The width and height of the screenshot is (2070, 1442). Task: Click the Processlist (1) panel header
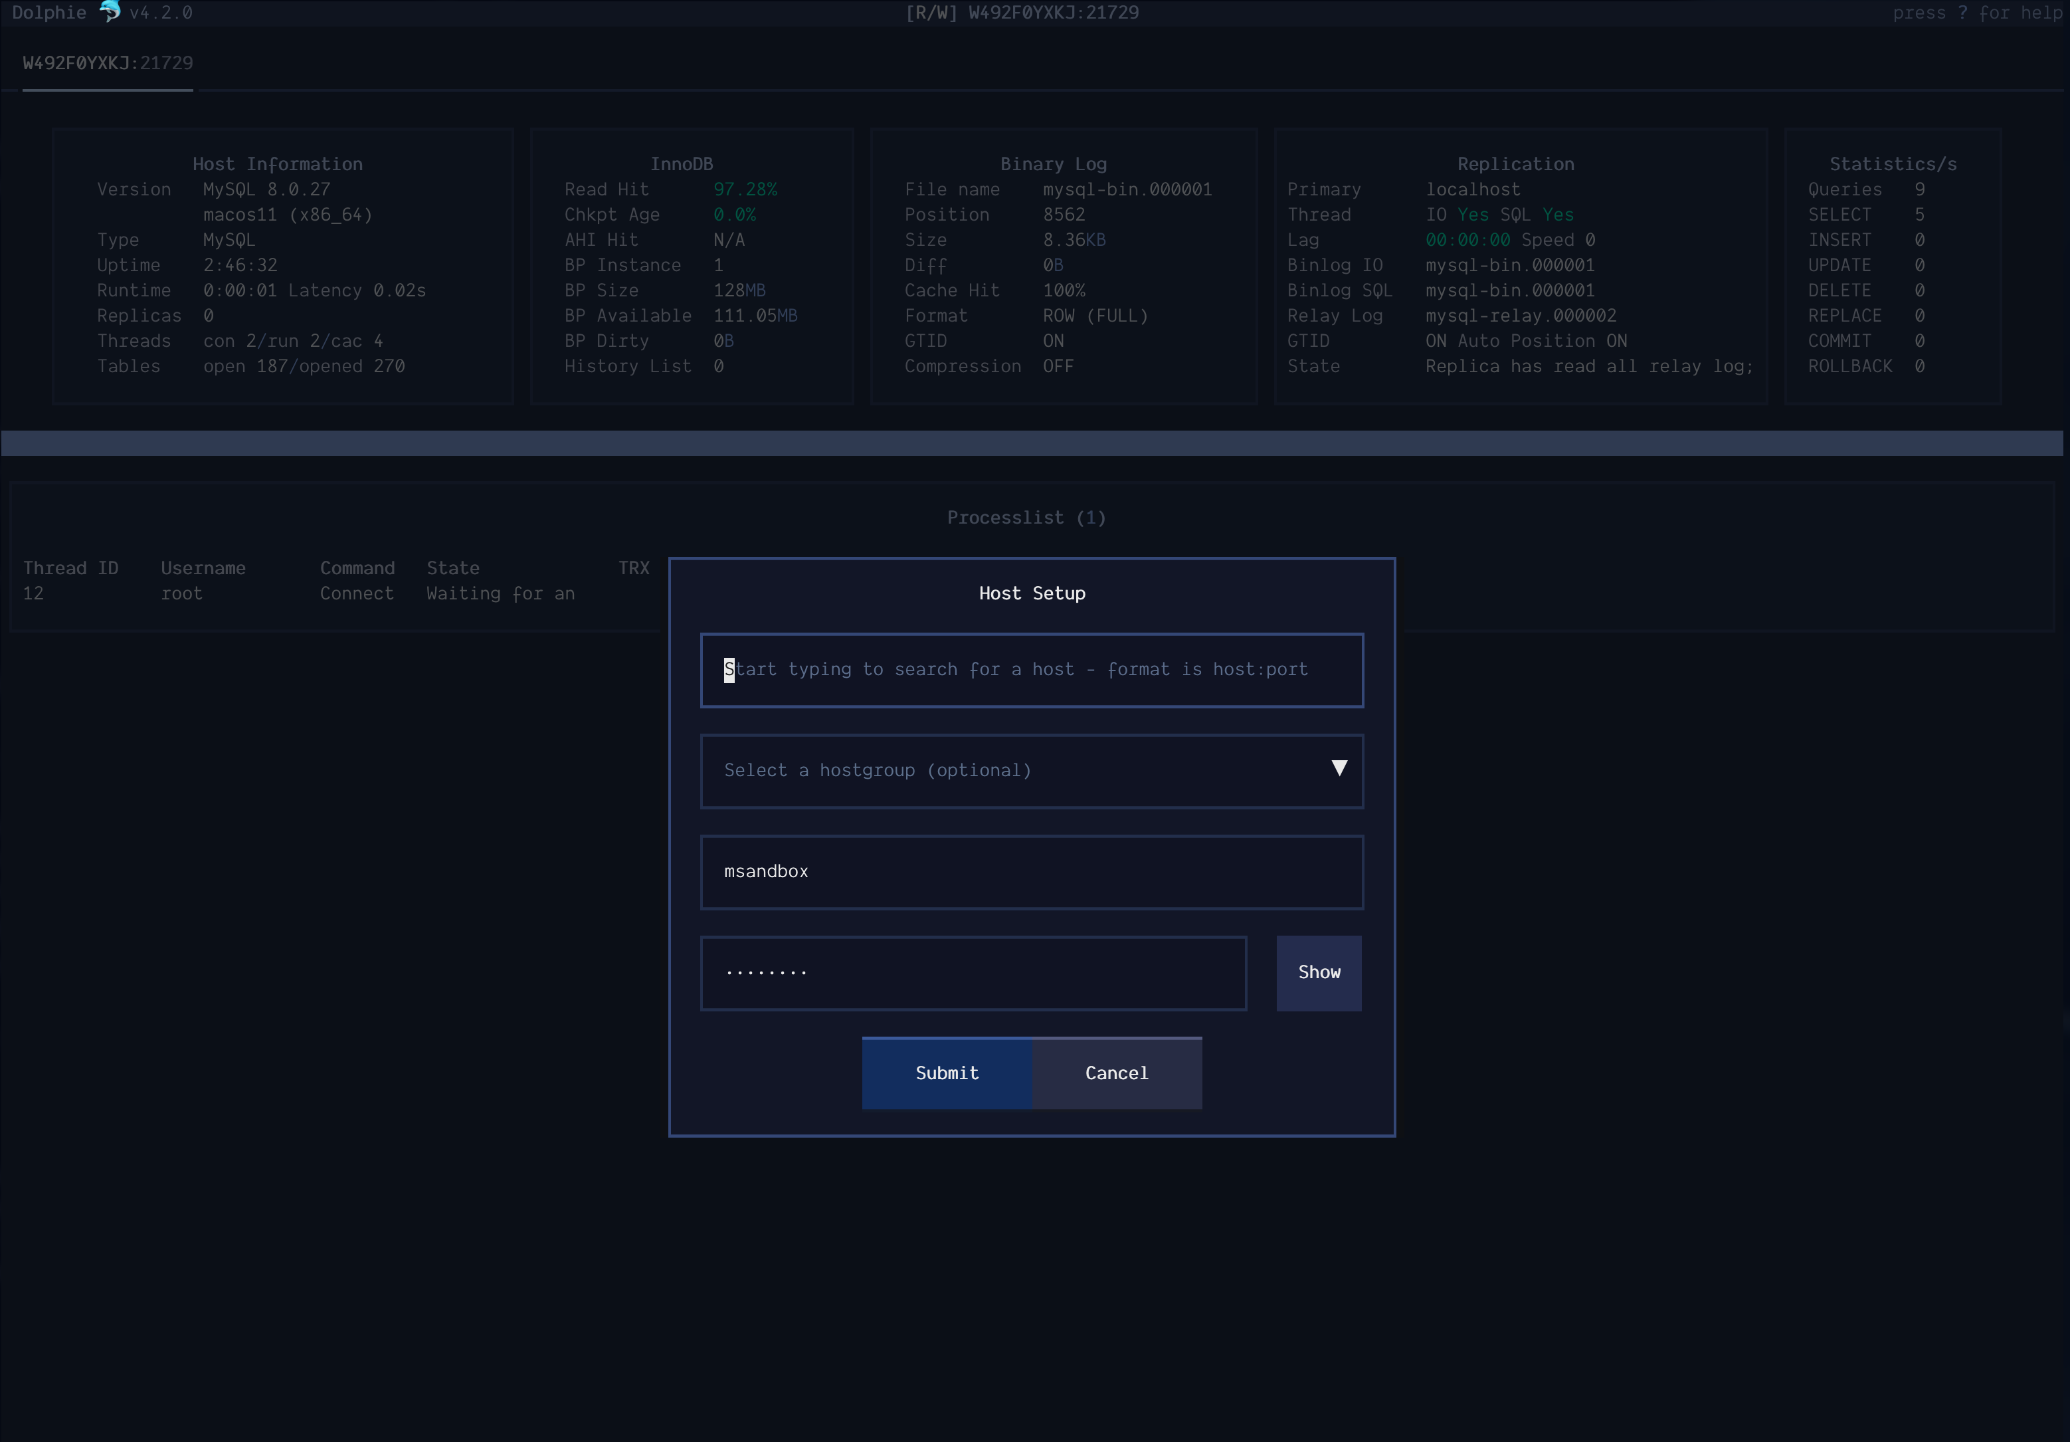click(x=1026, y=518)
